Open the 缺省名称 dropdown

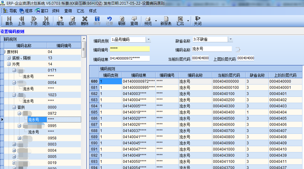click(x=230, y=39)
